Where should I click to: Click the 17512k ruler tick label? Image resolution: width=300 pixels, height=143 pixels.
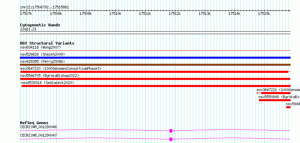pos(175,13)
